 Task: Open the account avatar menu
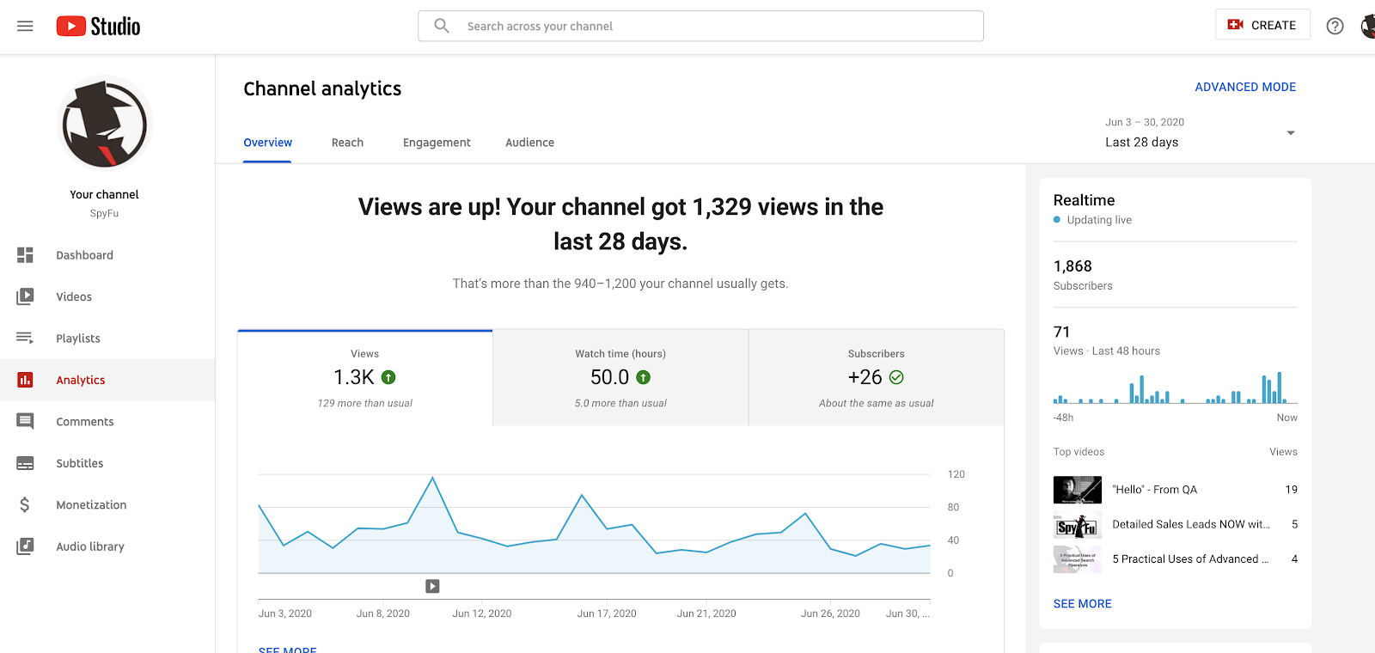[x=1368, y=26]
